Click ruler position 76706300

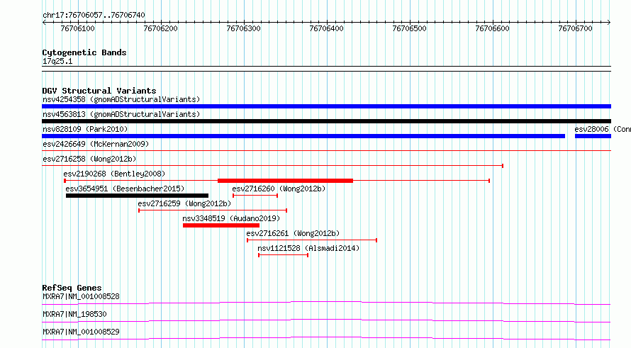click(x=243, y=28)
